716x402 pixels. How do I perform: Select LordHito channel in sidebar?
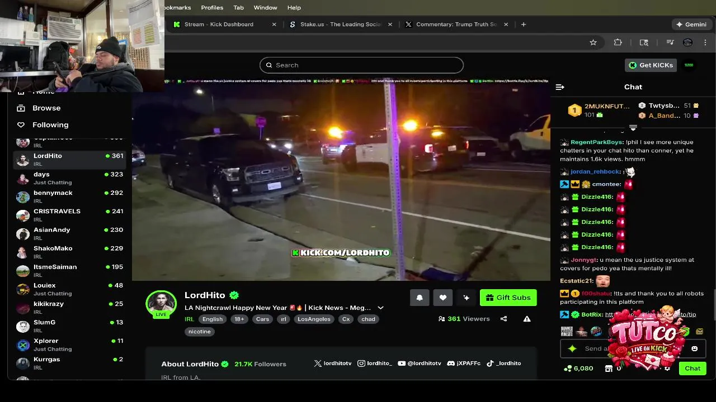click(69, 160)
